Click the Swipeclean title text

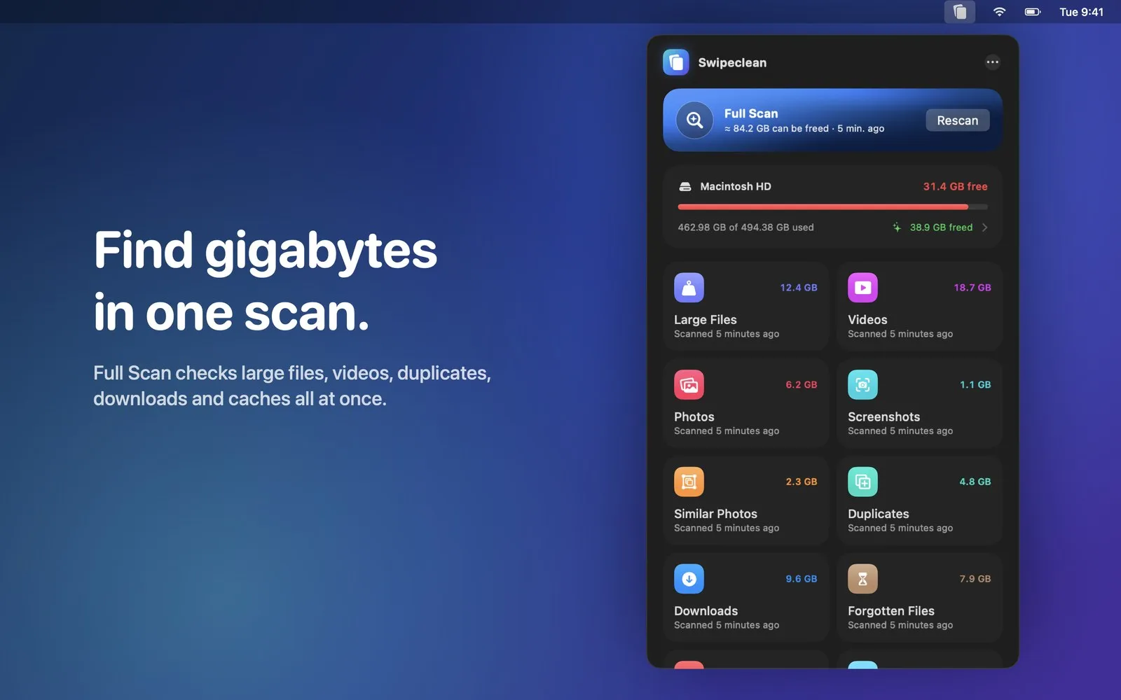732,63
